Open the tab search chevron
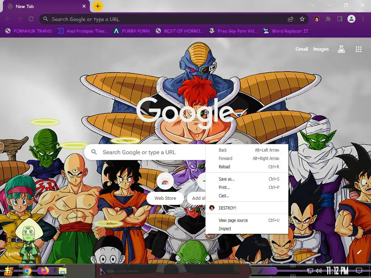Screen dimensions: 371x278 click(313, 5)
